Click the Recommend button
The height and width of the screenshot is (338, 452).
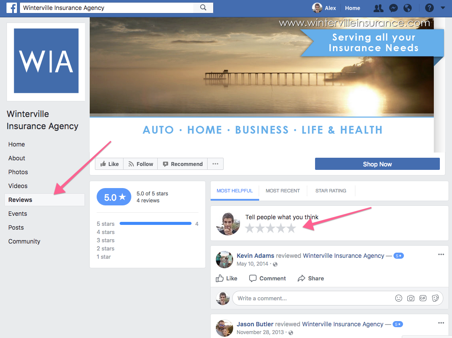pos(183,164)
